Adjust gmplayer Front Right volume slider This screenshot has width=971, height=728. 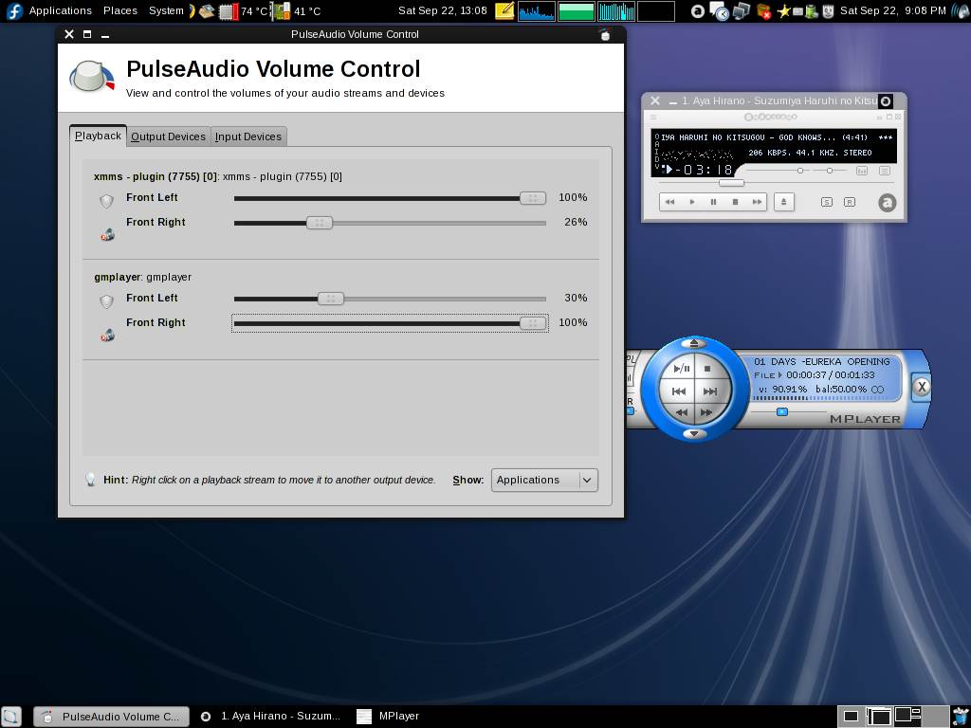[390, 323]
